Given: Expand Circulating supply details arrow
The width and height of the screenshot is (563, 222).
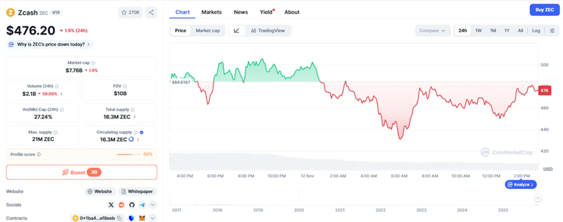Looking at the screenshot, I should (x=138, y=139).
